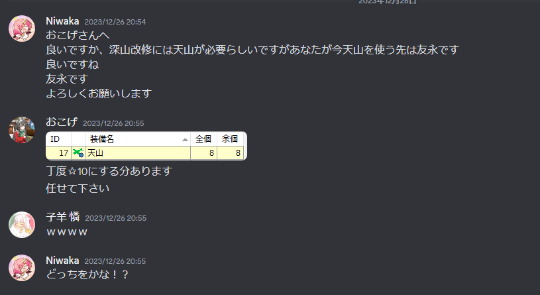This screenshot has height=295, width=540.
Task: Click Niwaka's avatar beside どっちをかな！？
Action: [22, 268]
